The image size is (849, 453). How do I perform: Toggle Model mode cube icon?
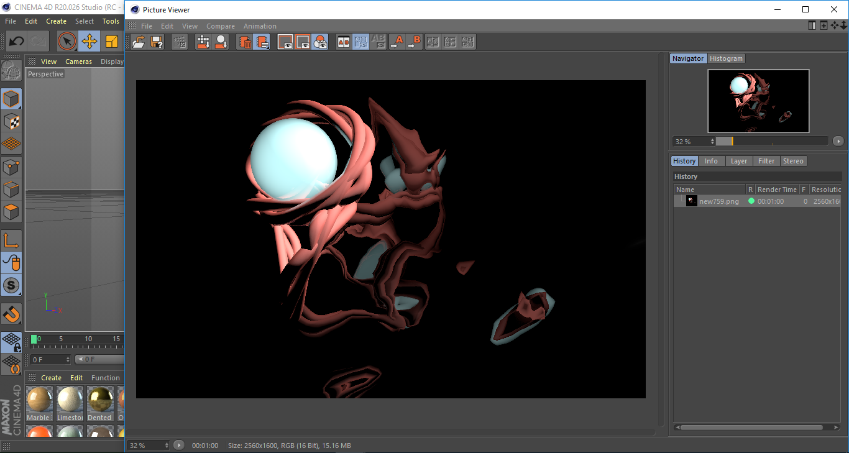pos(11,99)
